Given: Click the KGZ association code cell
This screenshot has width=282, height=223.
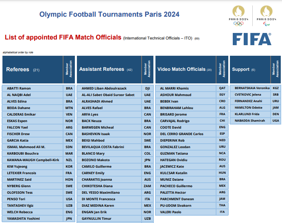Looking at the screenshot, I should [276, 88].
